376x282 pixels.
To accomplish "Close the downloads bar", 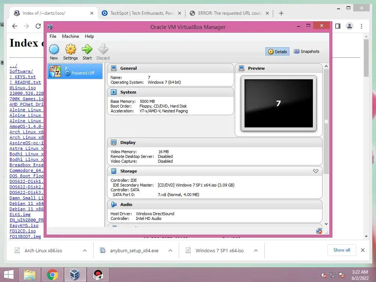I will click(x=363, y=250).
